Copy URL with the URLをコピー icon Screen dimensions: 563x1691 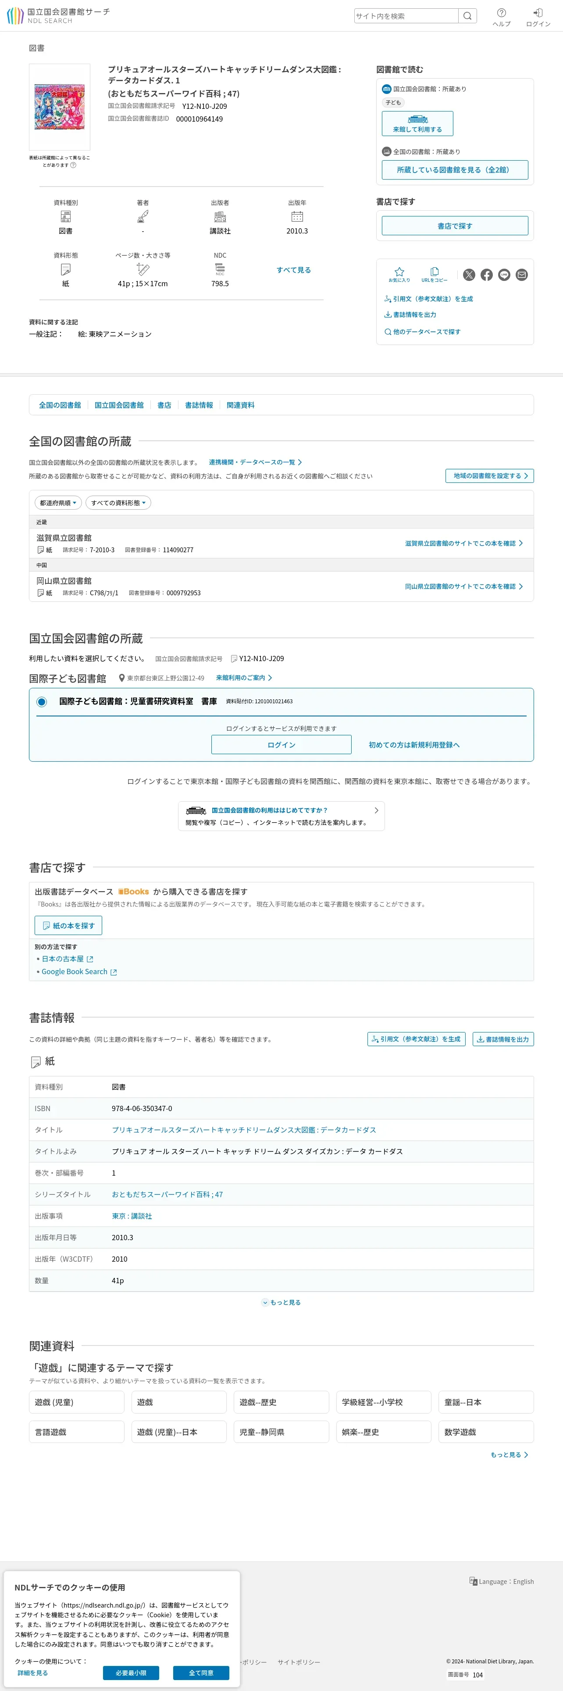[x=435, y=274]
